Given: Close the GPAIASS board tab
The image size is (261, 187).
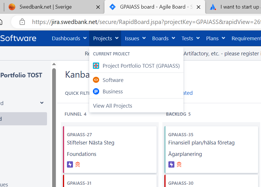Looking at the screenshot, I should [x=198, y=7].
